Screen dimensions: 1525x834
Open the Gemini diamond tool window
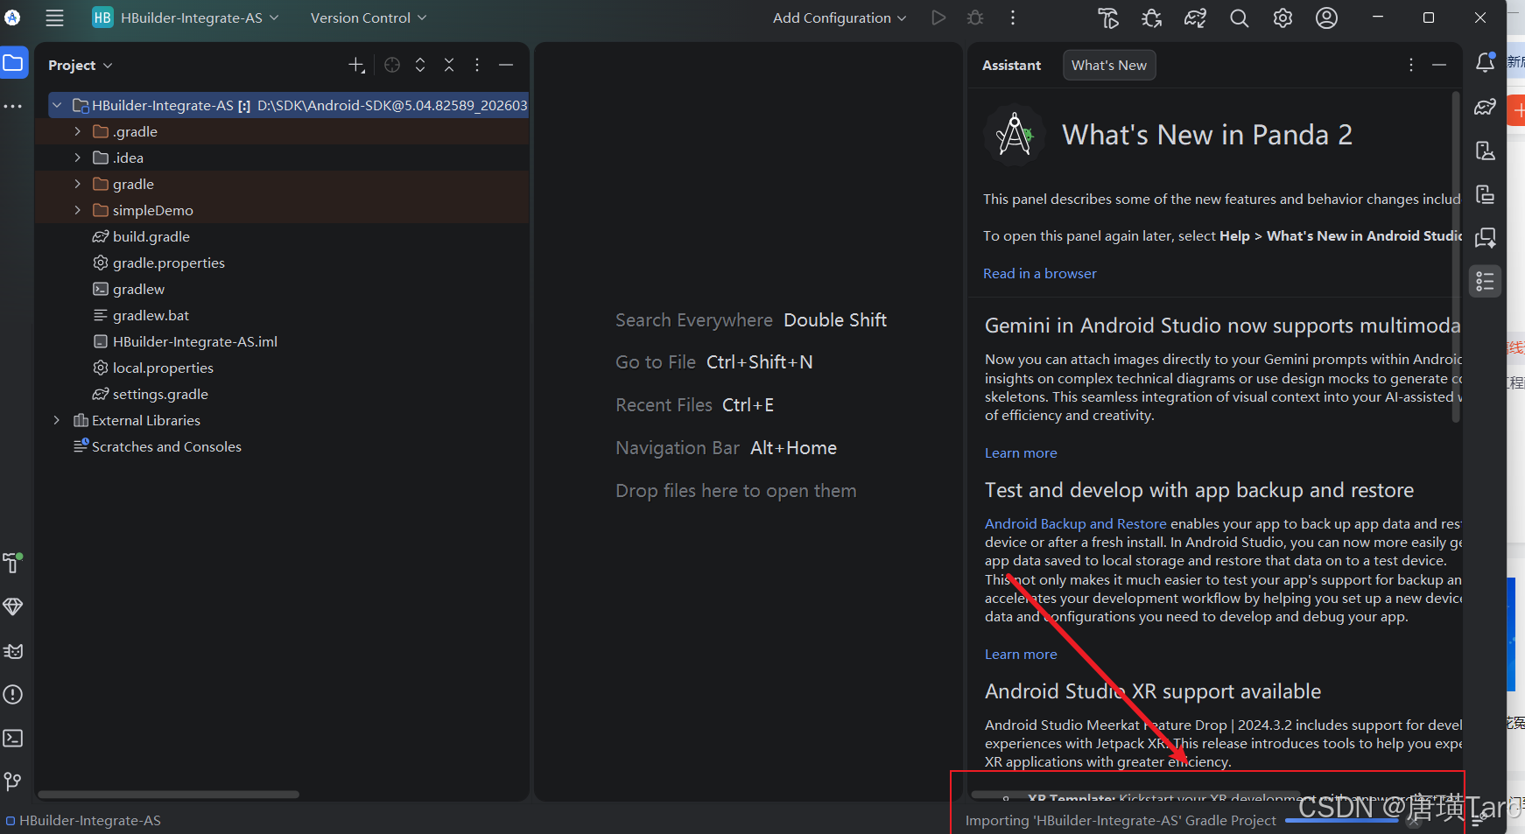(13, 606)
